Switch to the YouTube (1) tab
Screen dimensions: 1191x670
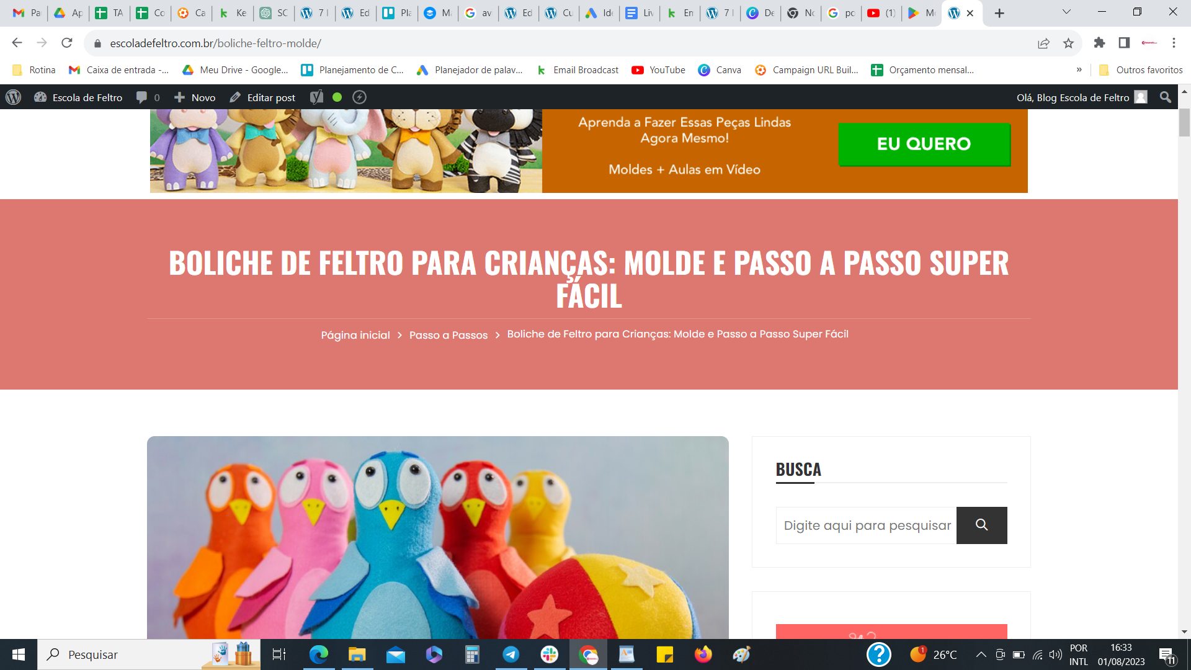881,13
